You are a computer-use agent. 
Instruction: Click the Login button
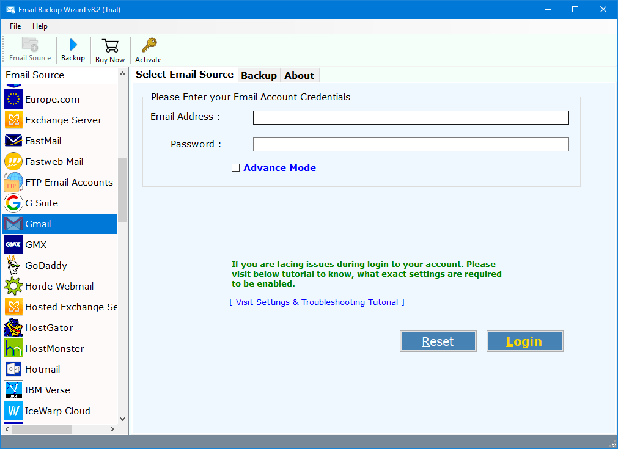tap(524, 341)
